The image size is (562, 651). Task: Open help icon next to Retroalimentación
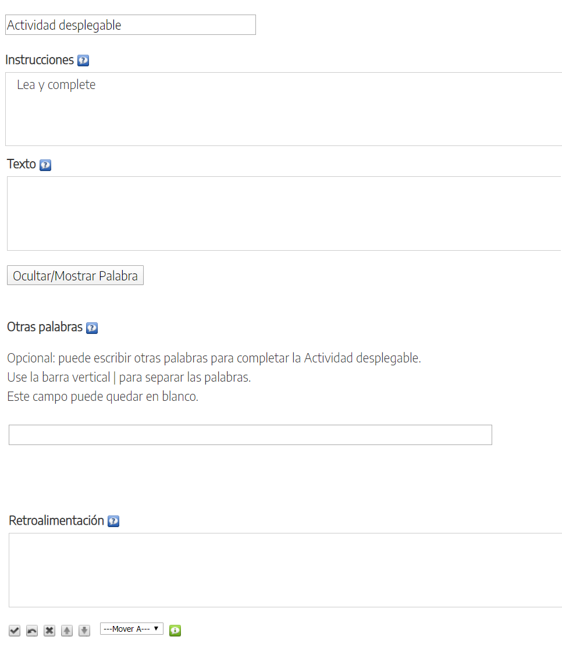pos(113,521)
